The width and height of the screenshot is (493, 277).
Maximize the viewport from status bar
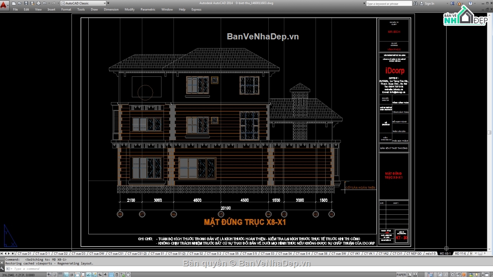click(431, 275)
